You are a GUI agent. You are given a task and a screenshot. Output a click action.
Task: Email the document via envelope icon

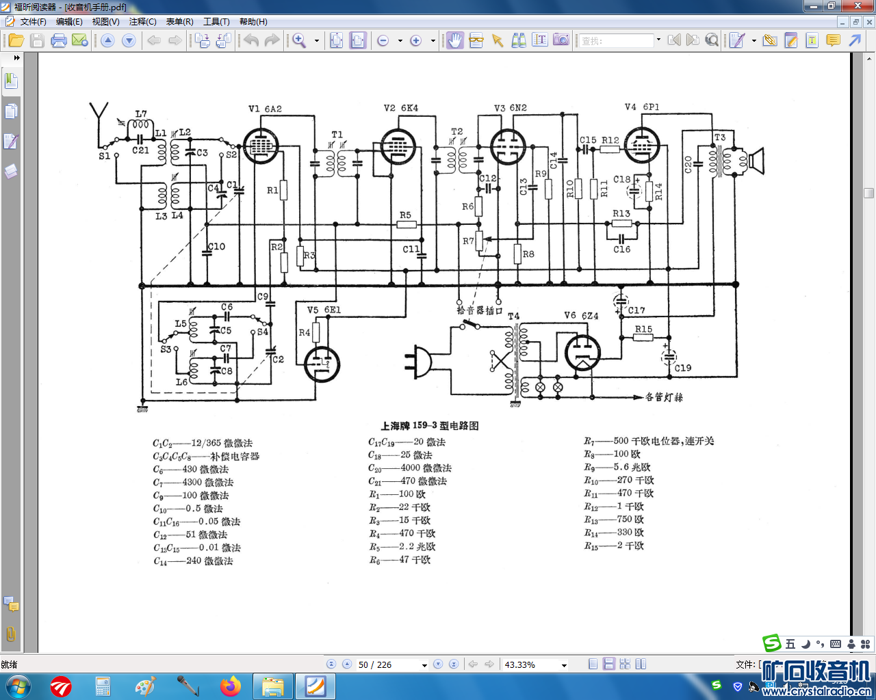pyautogui.click(x=80, y=40)
